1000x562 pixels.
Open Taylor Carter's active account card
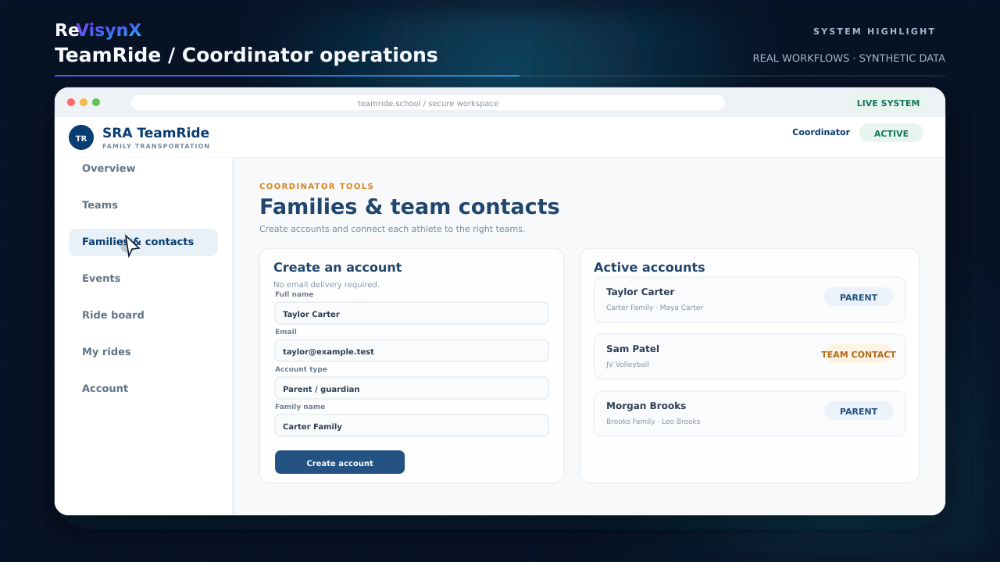click(x=749, y=300)
